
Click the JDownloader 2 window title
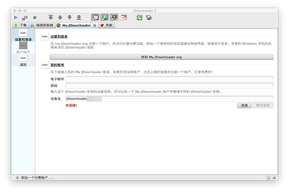tap(144, 11)
